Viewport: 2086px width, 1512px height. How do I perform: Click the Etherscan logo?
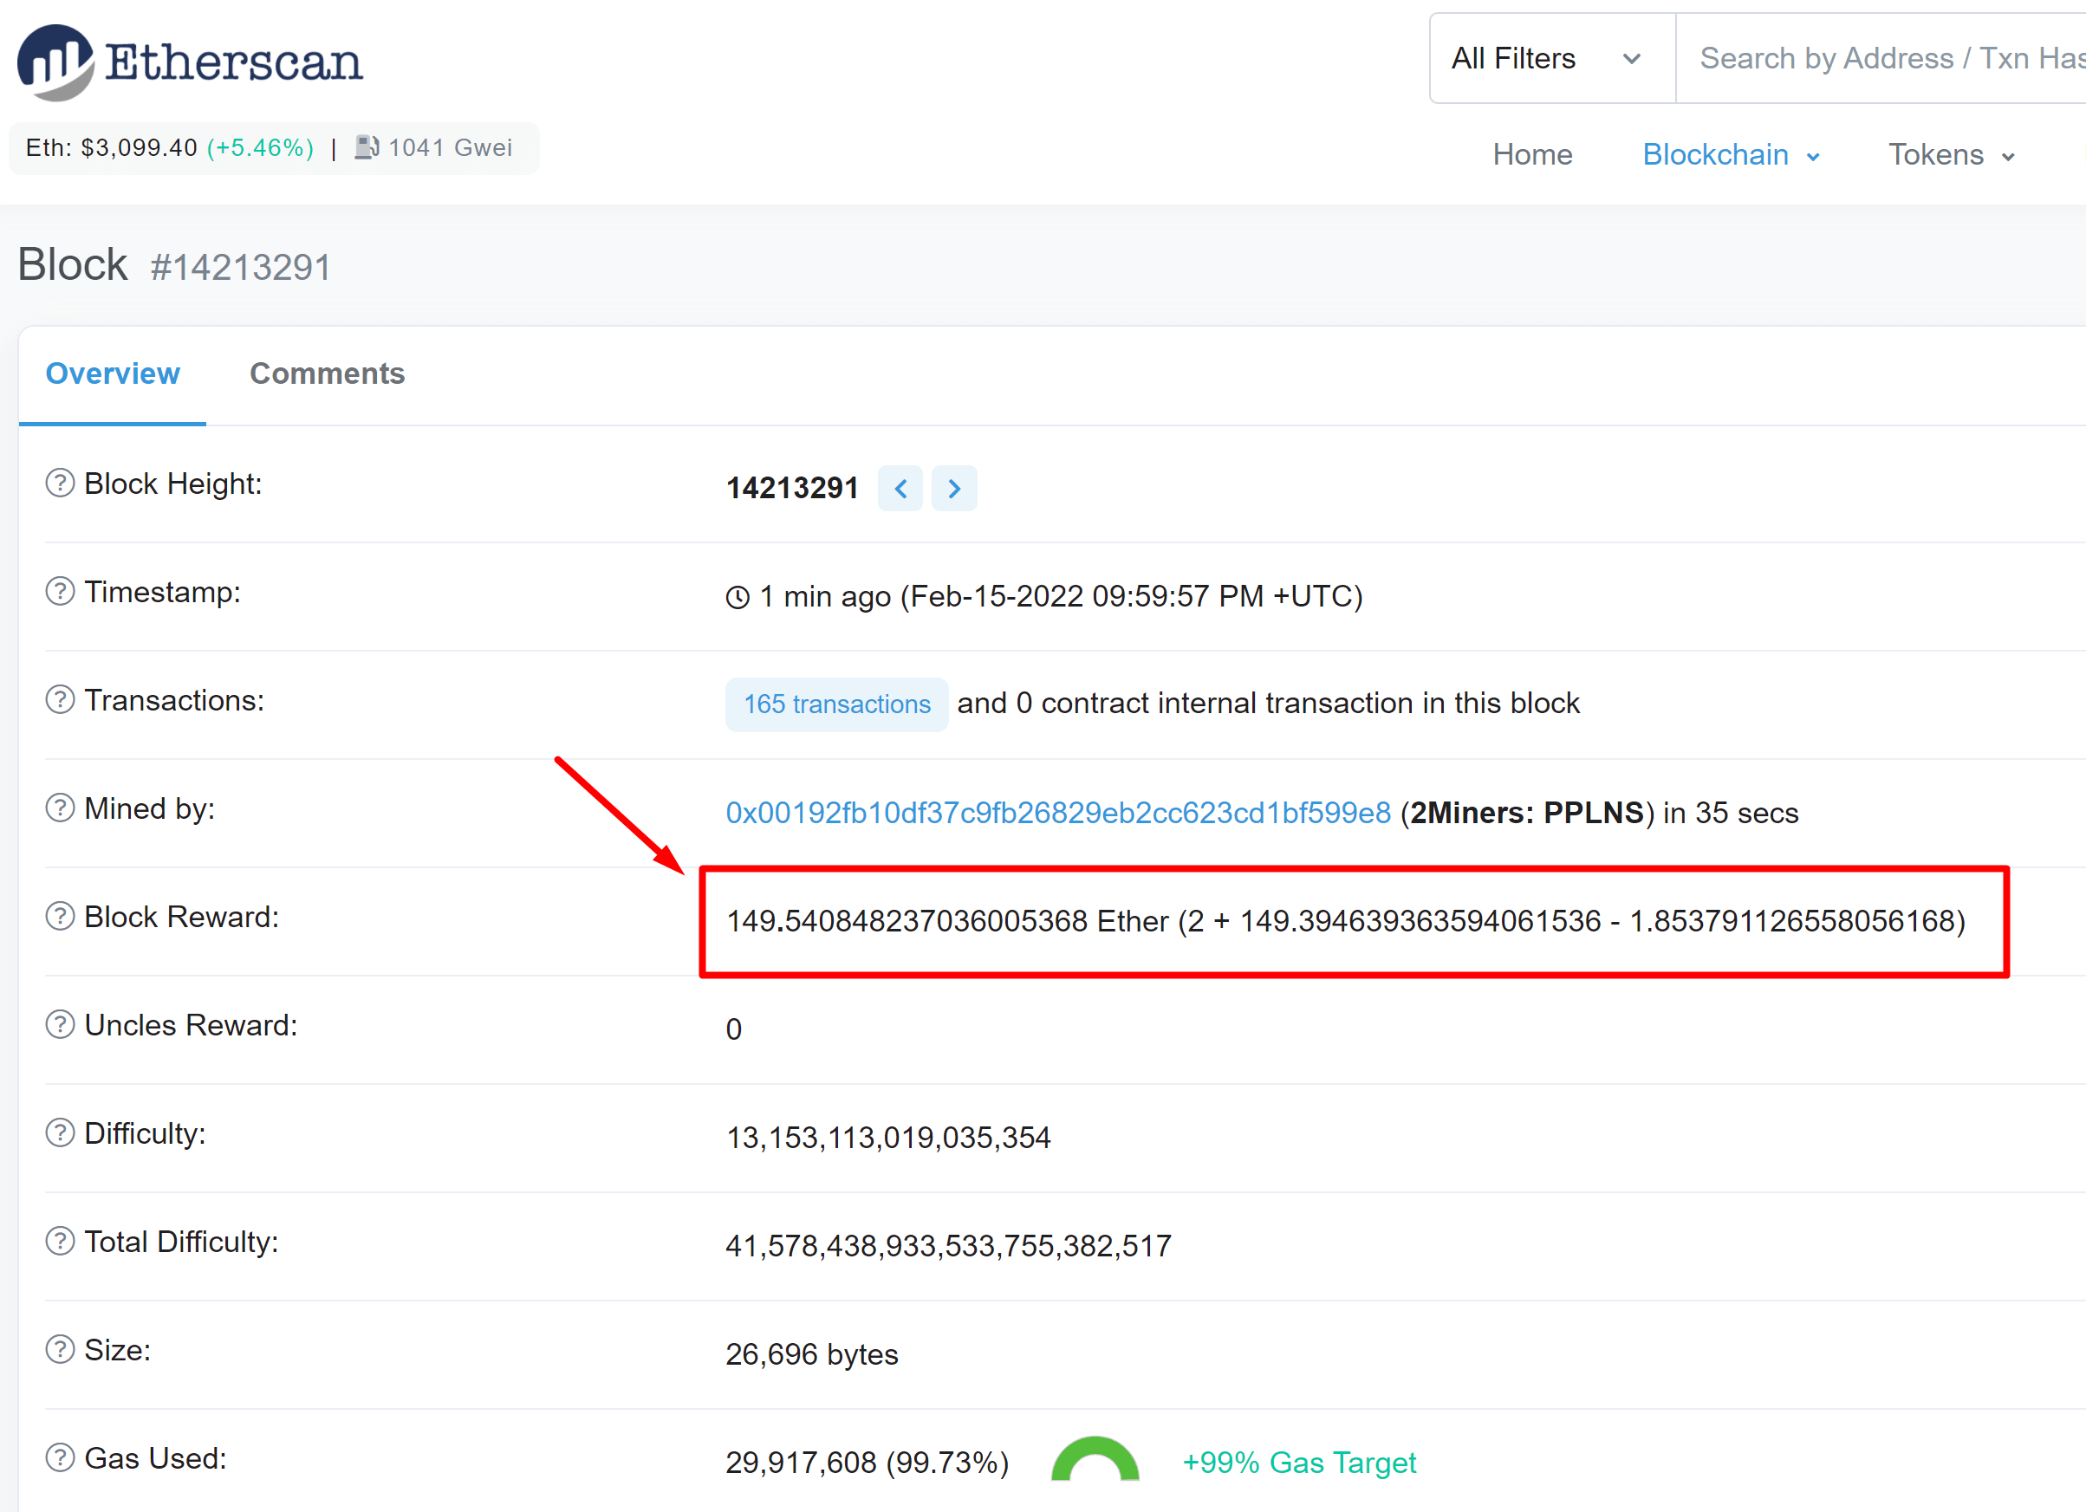point(191,62)
